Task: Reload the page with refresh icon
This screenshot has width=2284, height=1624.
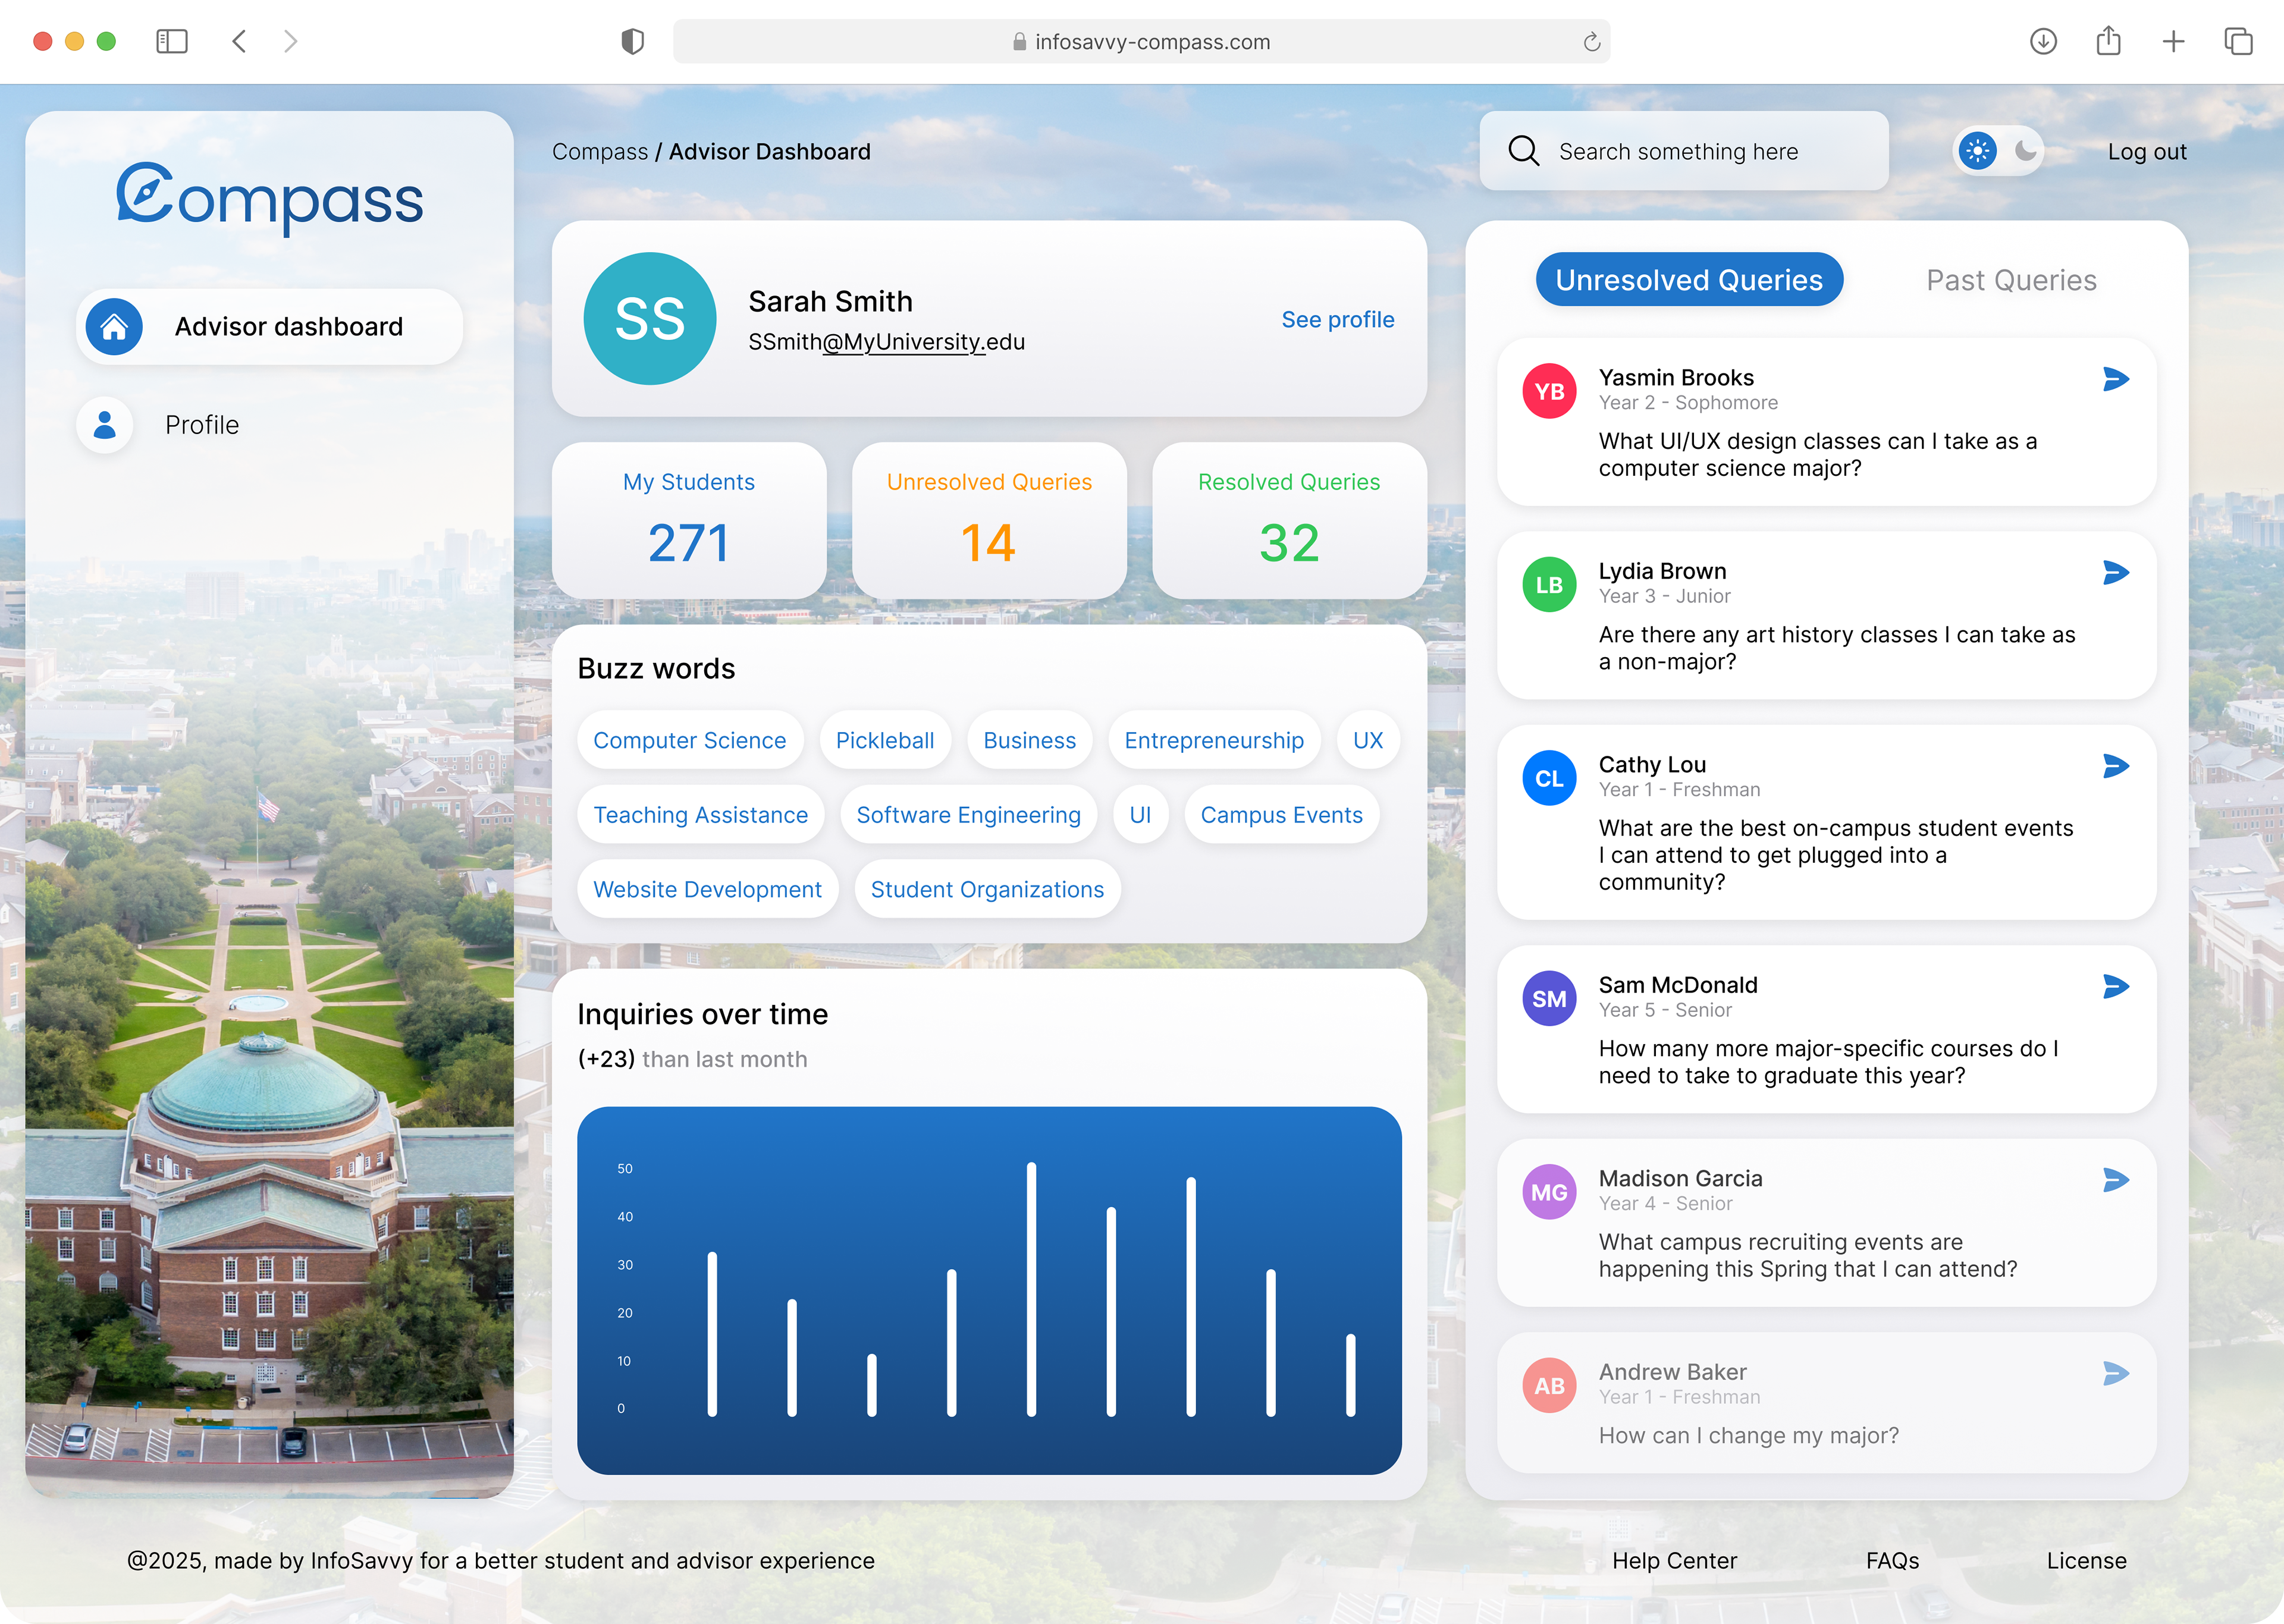Action: coord(1591,42)
